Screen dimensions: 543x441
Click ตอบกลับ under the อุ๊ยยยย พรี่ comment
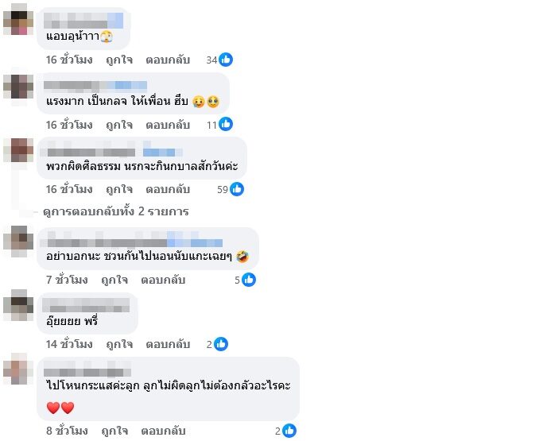click(168, 344)
